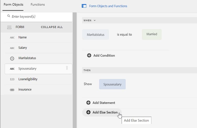This screenshot has width=197, height=128.
Task: Switch to the Functions tab
Action: pyautogui.click(x=38, y=4)
